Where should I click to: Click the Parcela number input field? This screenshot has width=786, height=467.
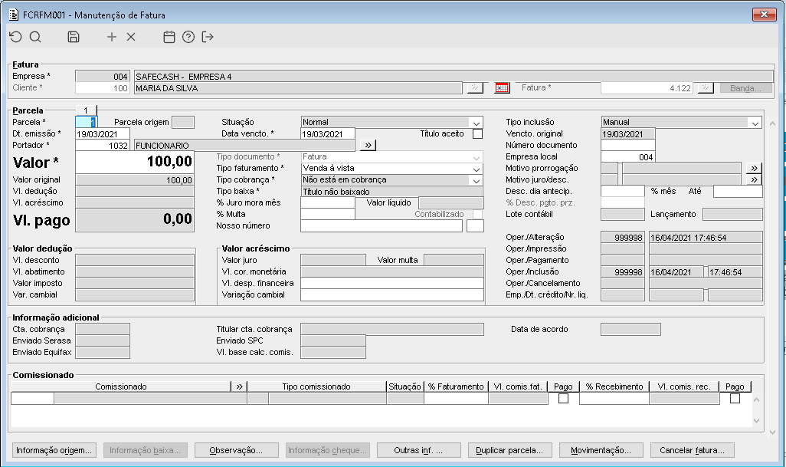point(86,122)
